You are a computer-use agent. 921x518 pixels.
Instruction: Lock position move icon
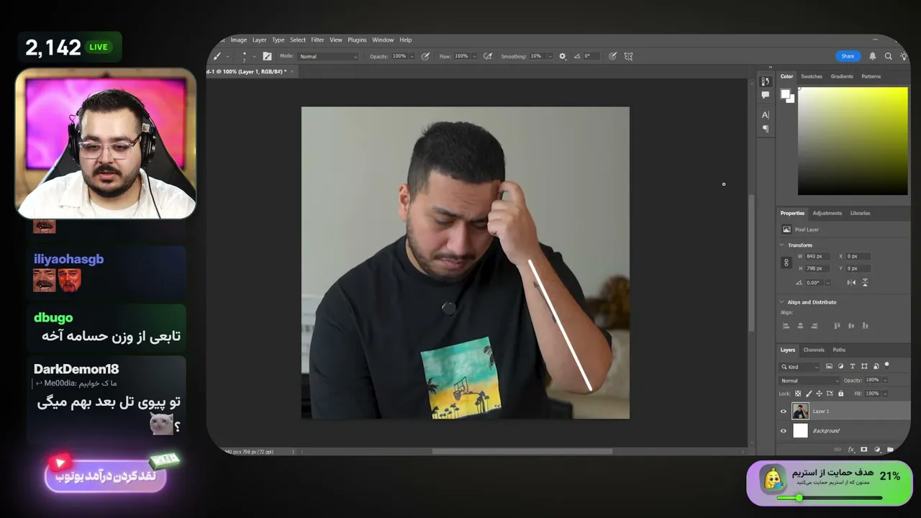pos(819,394)
